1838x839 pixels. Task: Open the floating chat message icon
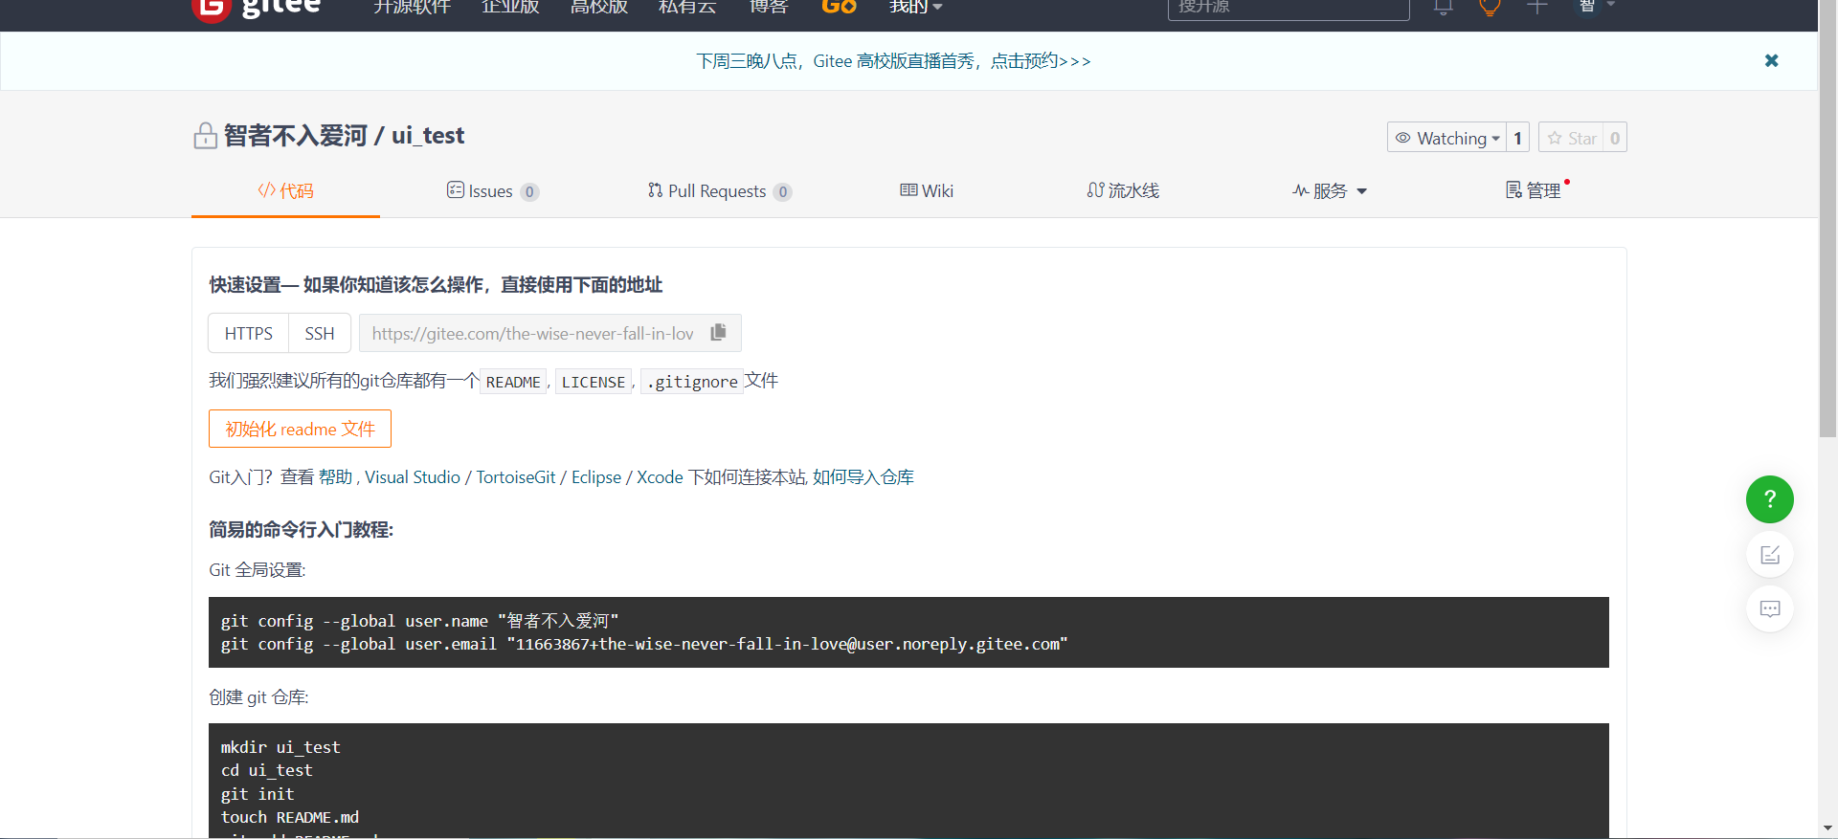(x=1770, y=608)
